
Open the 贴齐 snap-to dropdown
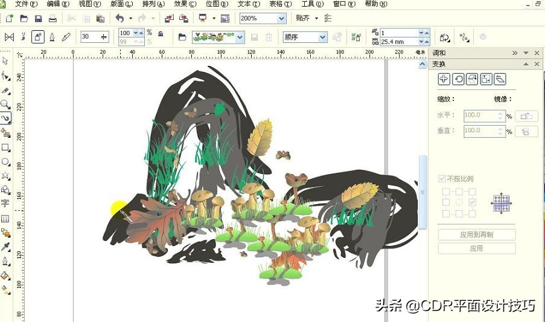tap(316, 18)
